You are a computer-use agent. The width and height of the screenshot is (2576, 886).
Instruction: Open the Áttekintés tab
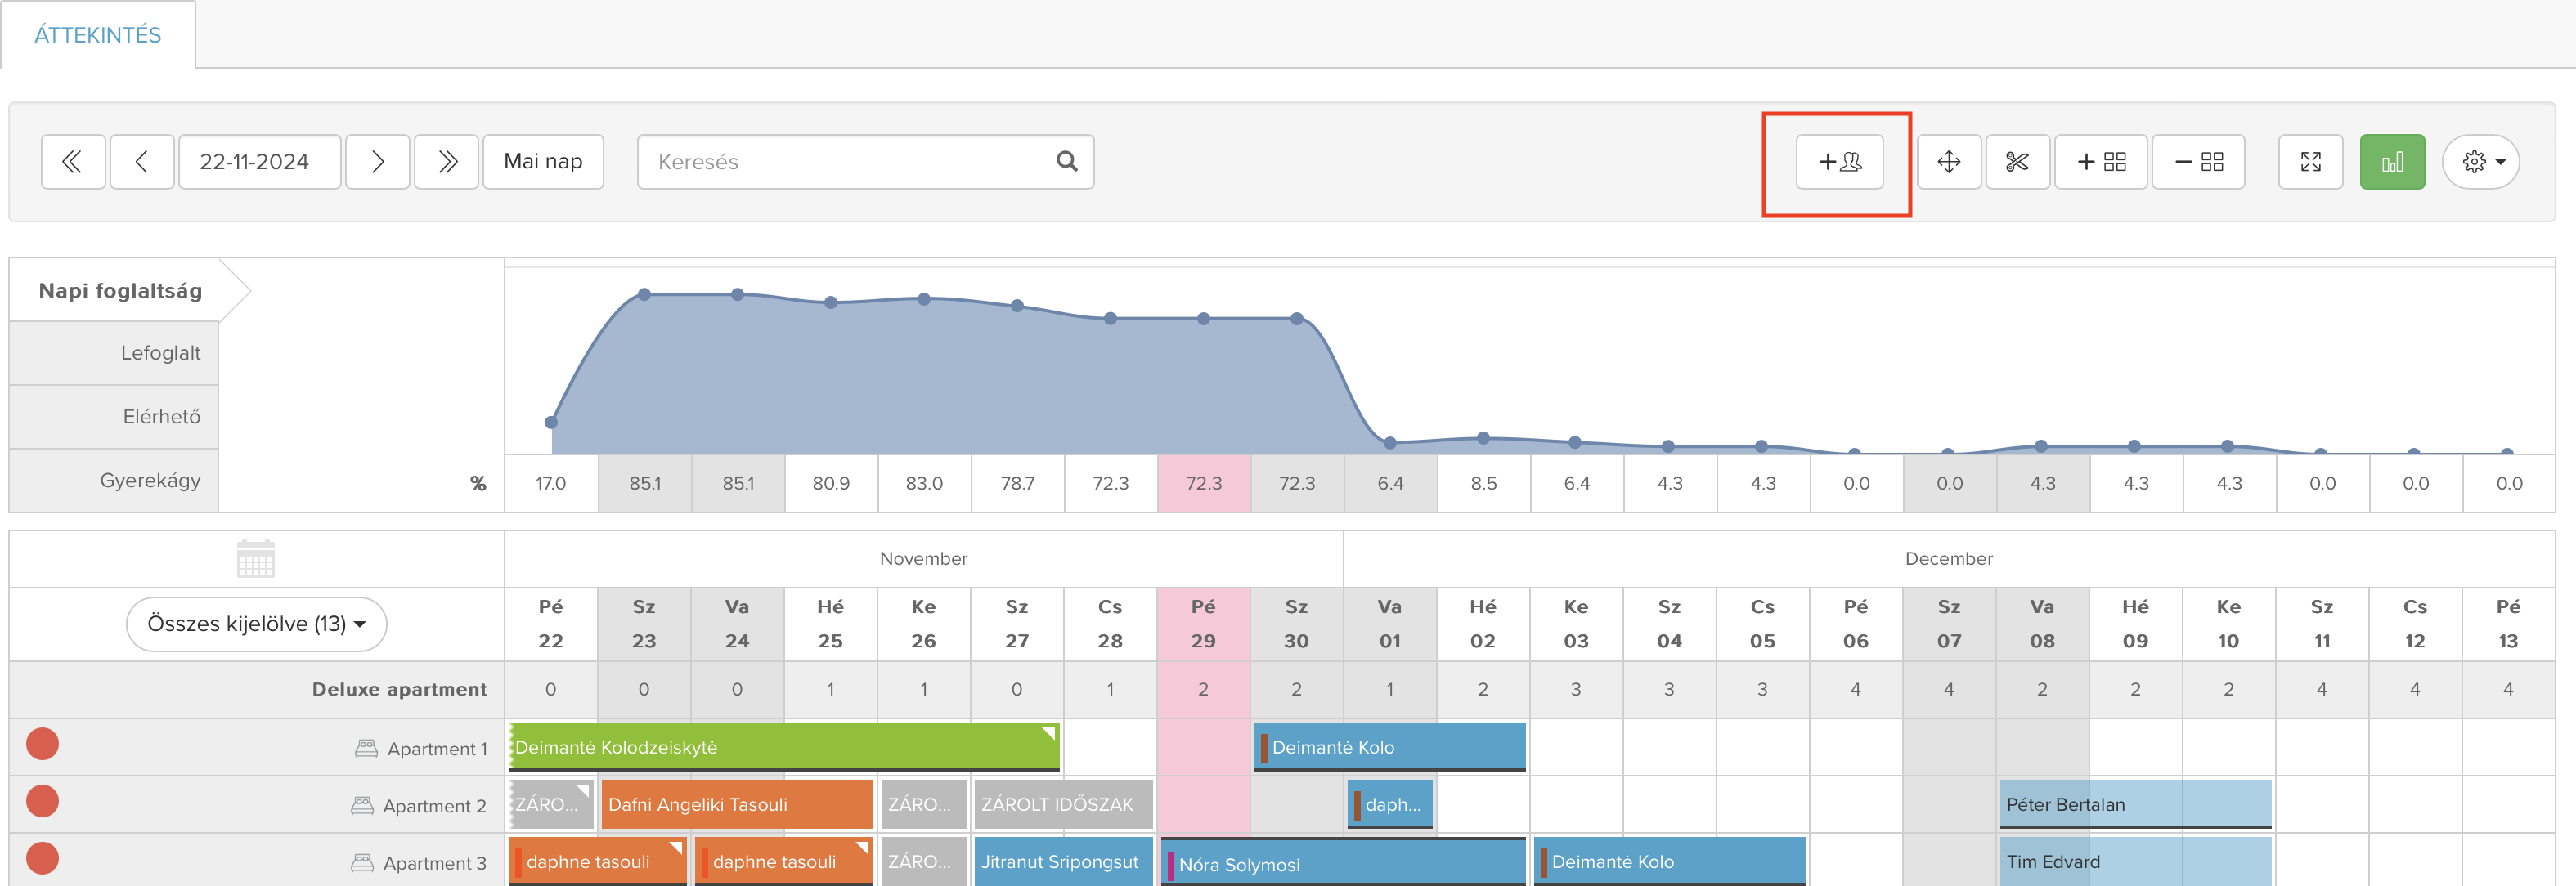point(98,35)
